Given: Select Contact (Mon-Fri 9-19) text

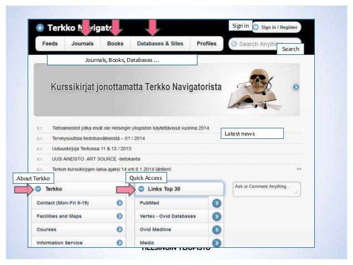Looking at the screenshot, I should 63,203.
